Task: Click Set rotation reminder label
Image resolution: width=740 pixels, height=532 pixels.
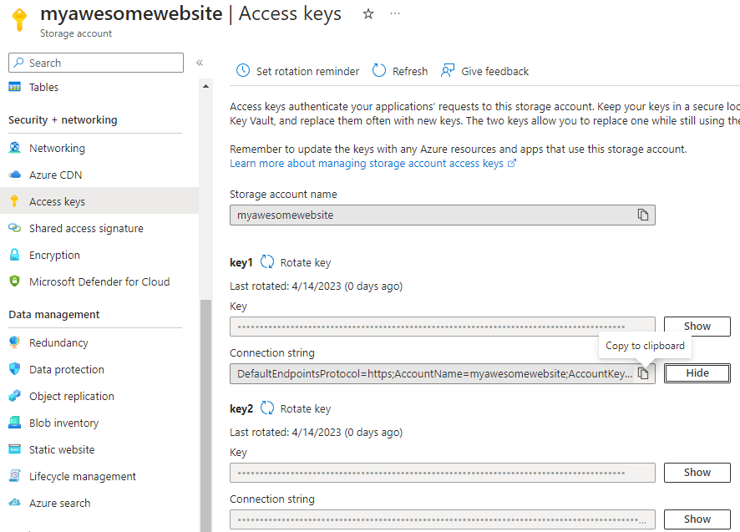Action: click(x=307, y=71)
